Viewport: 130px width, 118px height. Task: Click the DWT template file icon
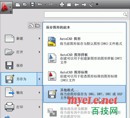pos(52,58)
